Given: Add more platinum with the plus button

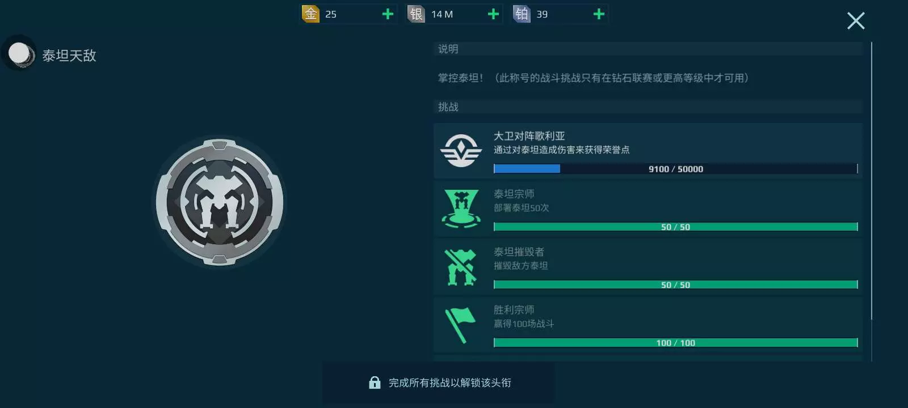Looking at the screenshot, I should 599,14.
